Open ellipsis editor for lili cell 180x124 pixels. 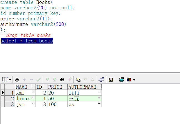(x=99, y=91)
